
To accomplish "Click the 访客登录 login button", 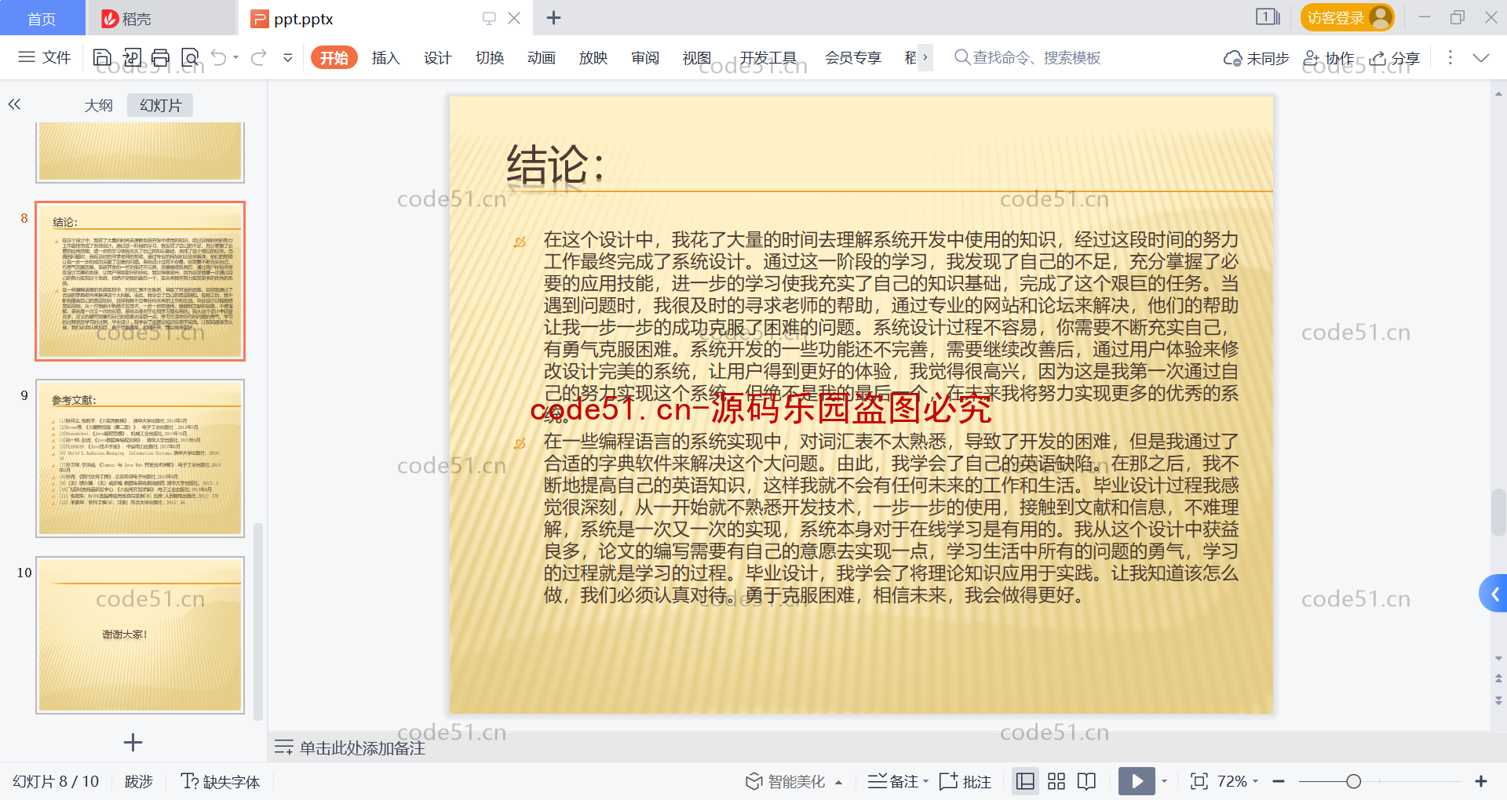I will tap(1347, 17).
